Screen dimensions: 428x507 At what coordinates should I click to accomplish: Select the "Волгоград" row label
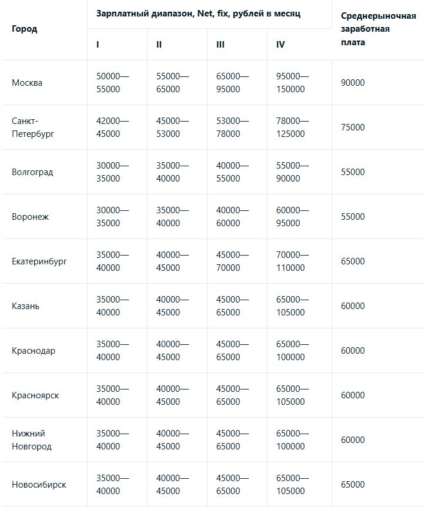click(32, 172)
